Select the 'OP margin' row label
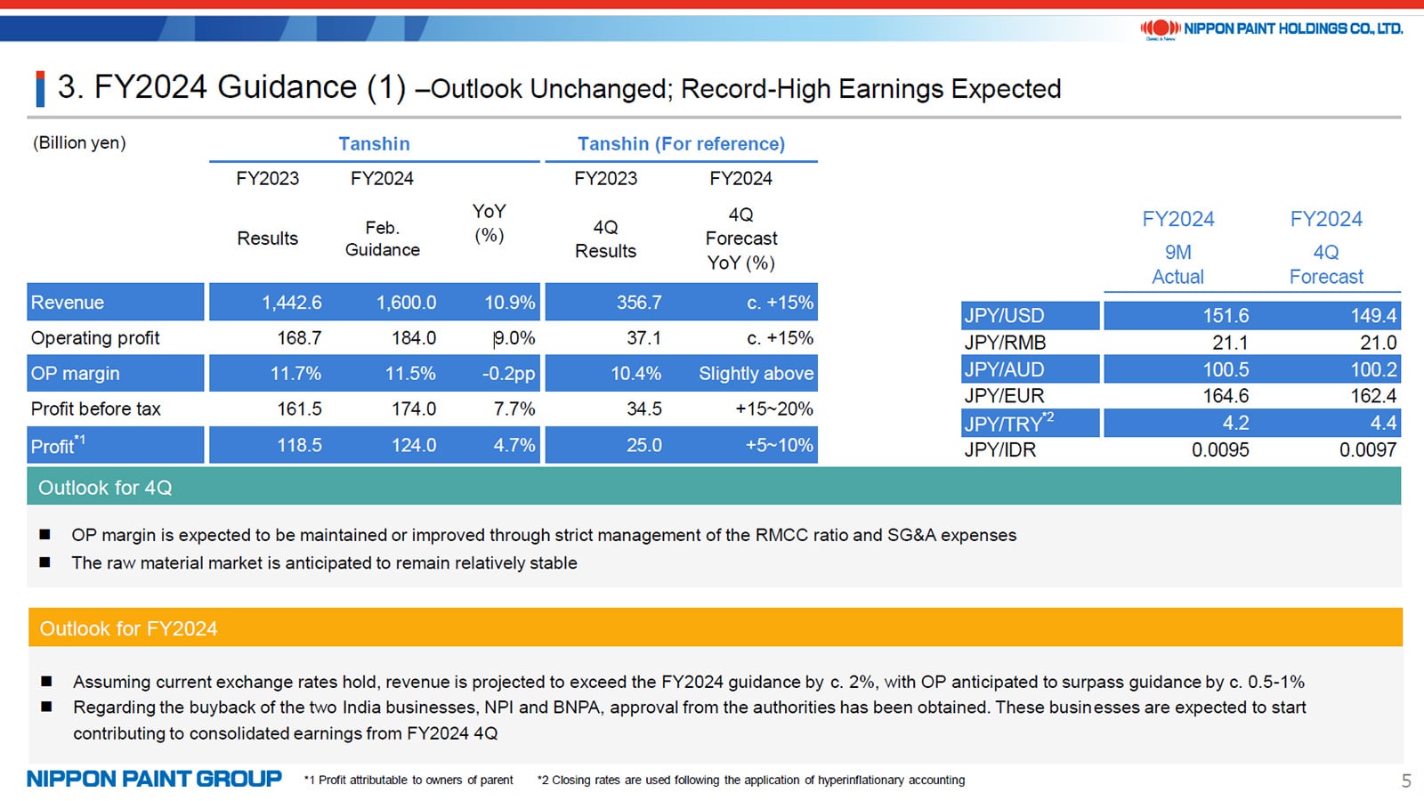The image size is (1424, 801). (x=75, y=374)
